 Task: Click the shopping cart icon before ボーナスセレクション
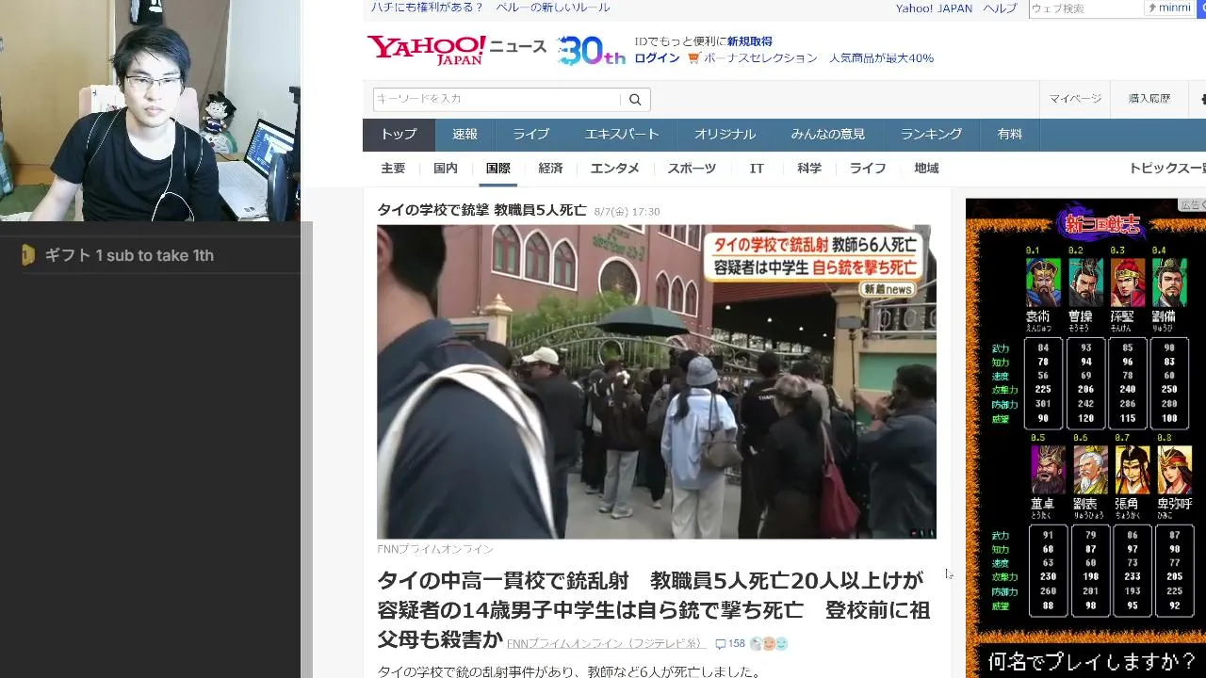[693, 58]
